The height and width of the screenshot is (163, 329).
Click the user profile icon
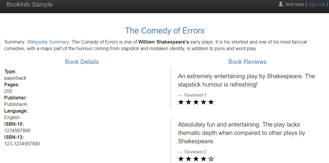tap(281, 4)
